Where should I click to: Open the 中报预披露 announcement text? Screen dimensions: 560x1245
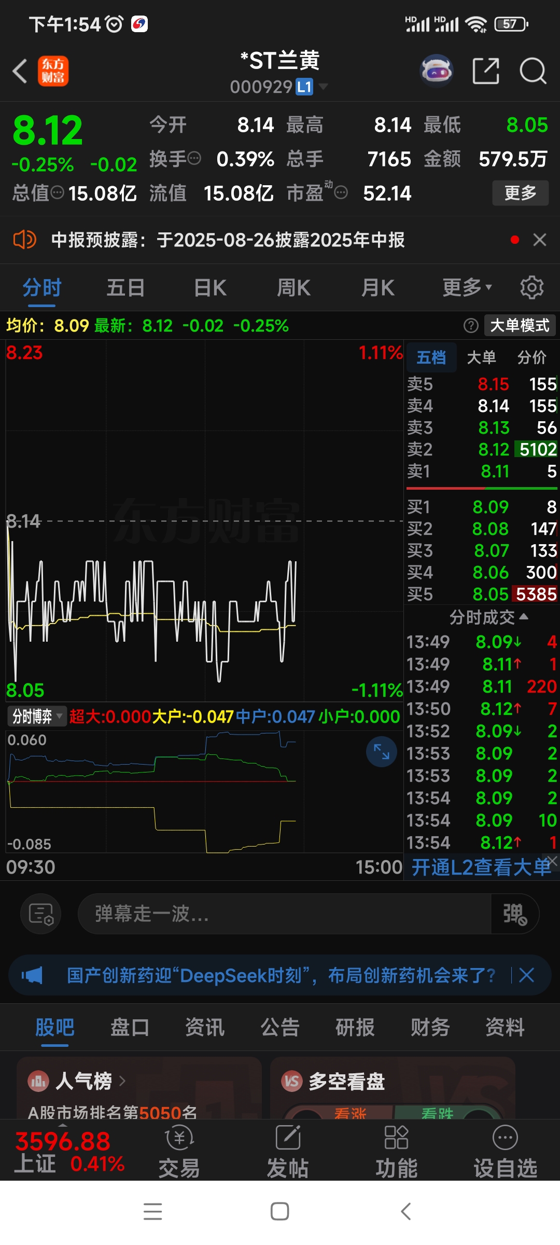228,240
